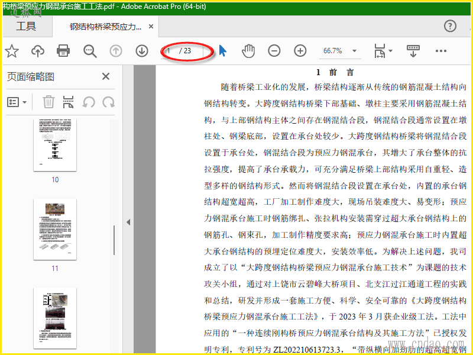Screen dimensions: 473x355
Task: Rotate page clockwise
Action: point(108,102)
